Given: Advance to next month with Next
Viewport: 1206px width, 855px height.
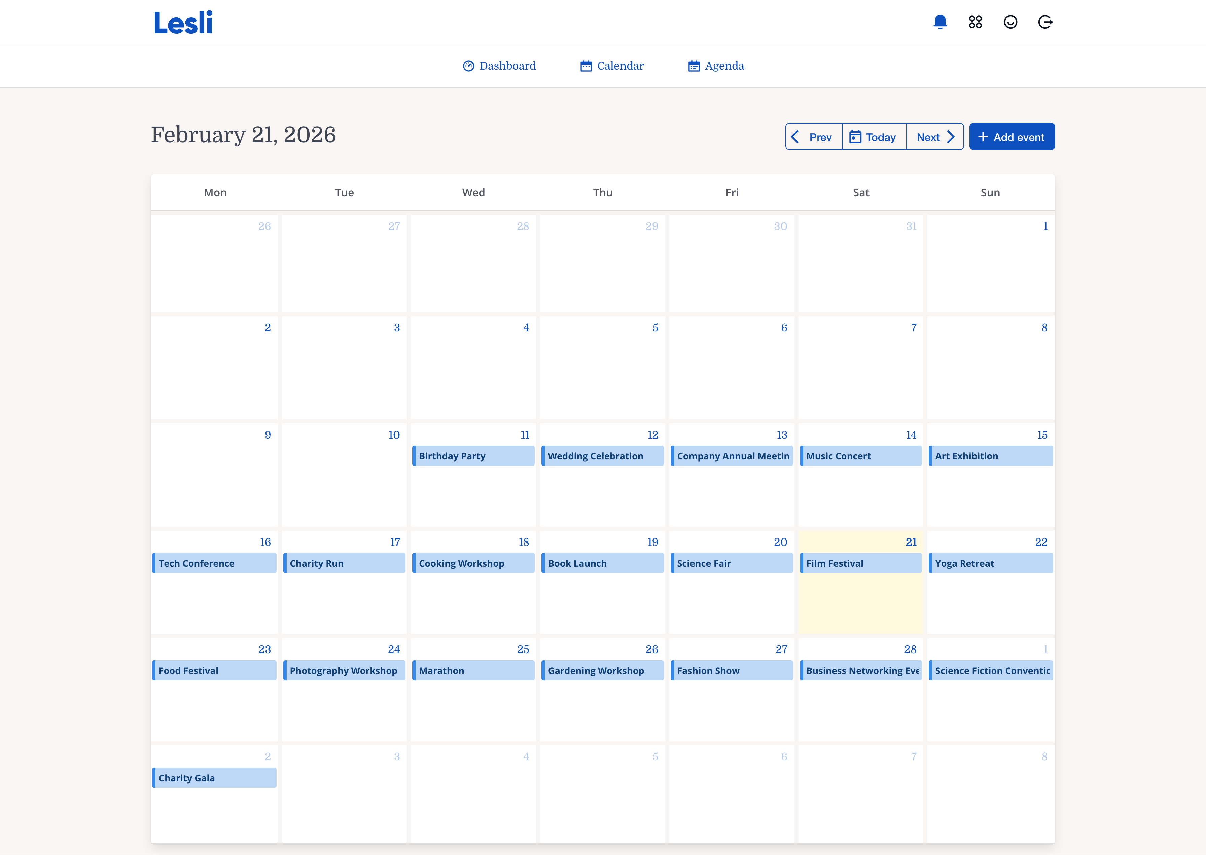Looking at the screenshot, I should [935, 137].
